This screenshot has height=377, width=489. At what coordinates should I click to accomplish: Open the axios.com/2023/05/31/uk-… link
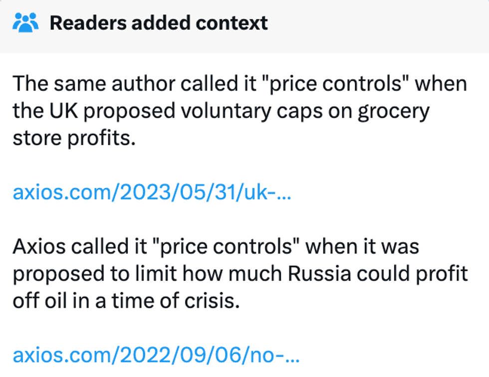point(152,192)
